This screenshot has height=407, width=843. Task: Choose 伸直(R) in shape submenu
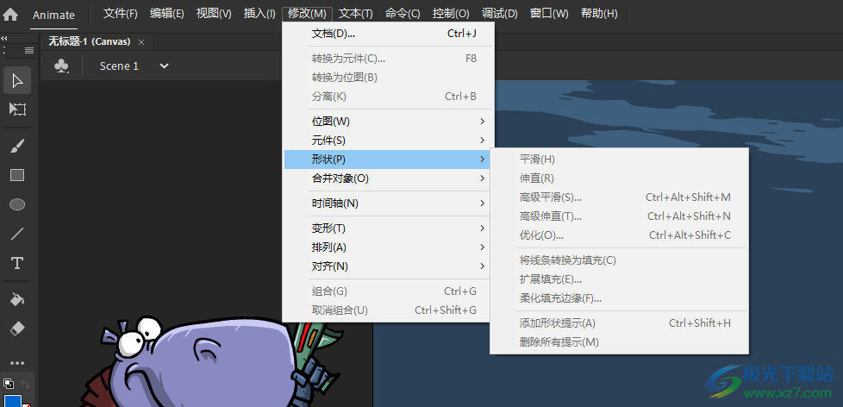620,178
